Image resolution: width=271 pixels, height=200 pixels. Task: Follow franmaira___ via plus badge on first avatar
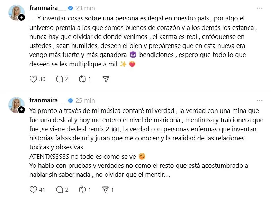[x=21, y=17]
